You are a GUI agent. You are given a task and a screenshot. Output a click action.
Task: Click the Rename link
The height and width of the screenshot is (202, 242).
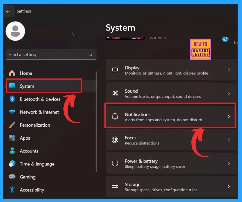(x=158, y=38)
